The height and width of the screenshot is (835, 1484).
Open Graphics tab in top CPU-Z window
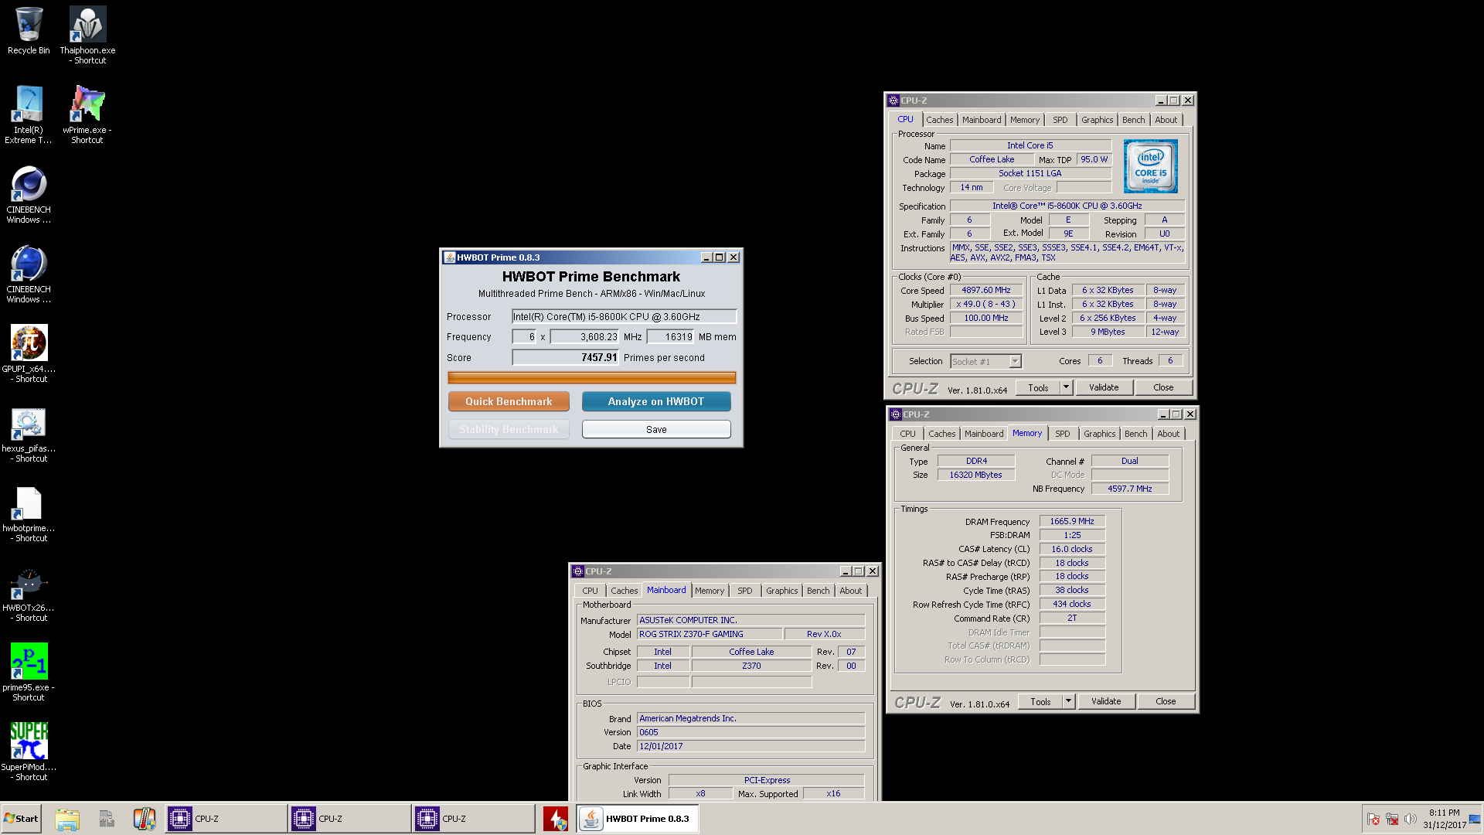(x=1097, y=120)
